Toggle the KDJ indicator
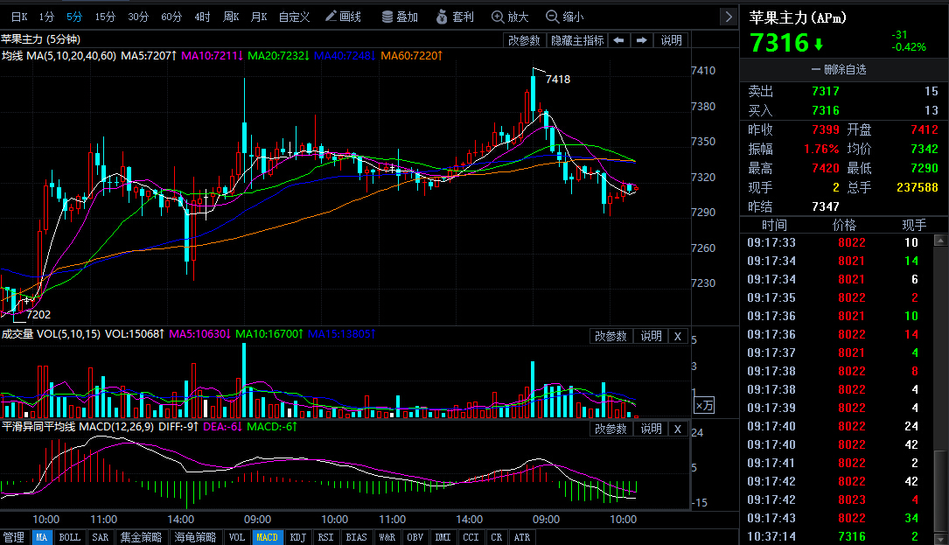Image resolution: width=949 pixels, height=545 pixels. point(297,537)
